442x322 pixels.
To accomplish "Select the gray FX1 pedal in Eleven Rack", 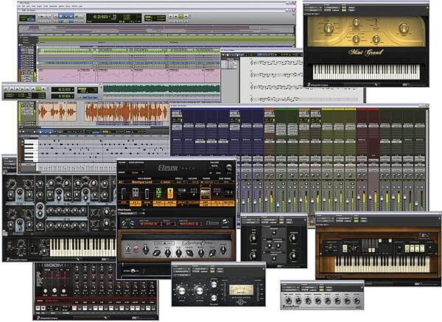I will tap(136, 193).
